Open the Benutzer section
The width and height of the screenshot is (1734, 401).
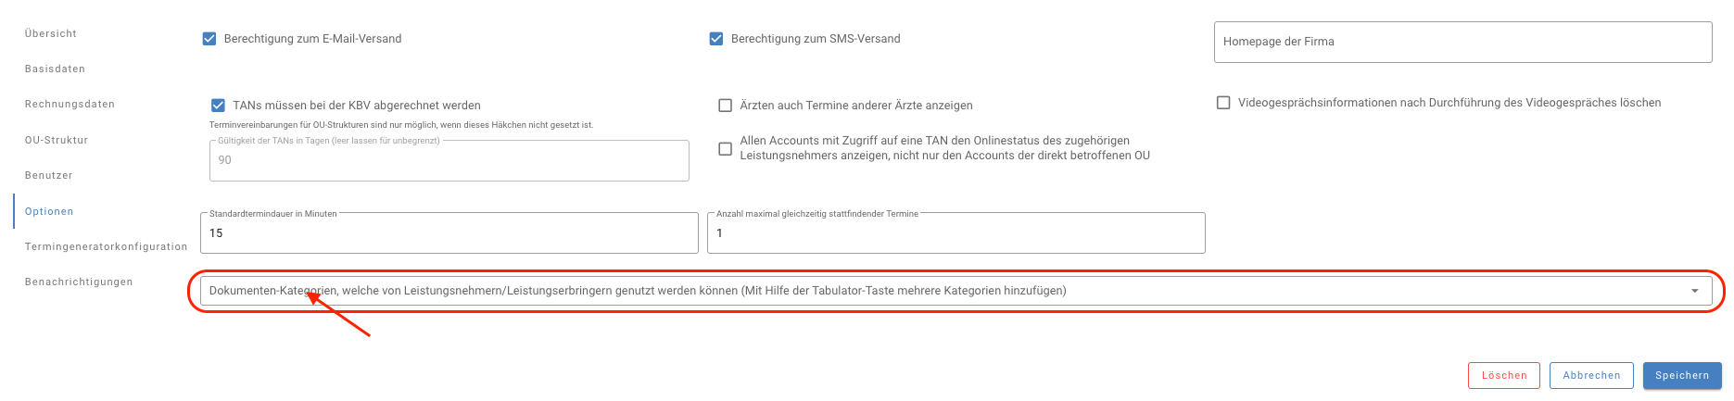point(48,175)
